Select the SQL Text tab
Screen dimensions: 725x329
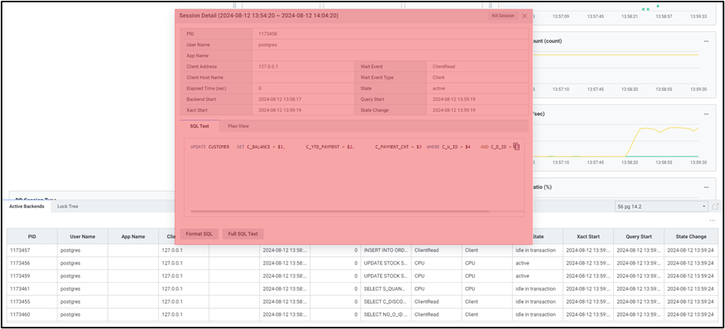click(x=199, y=126)
